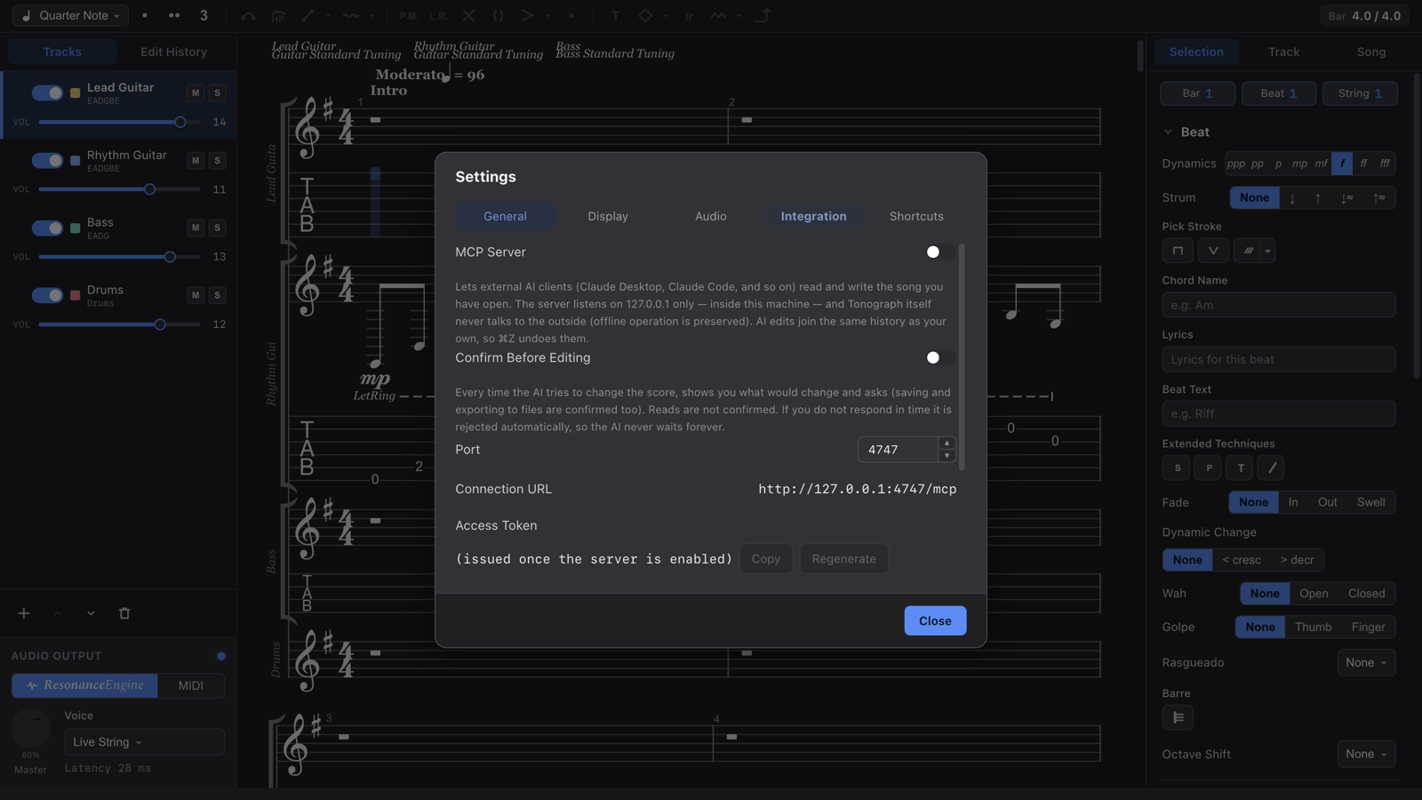The width and height of the screenshot is (1422, 800).
Task: Open the Quarter Note duration dropdown
Action: coord(71,16)
